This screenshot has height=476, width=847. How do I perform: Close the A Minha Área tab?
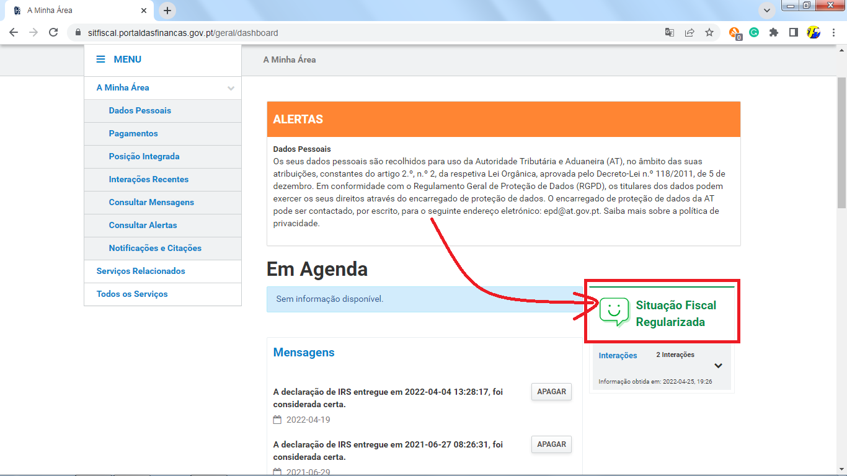[x=144, y=11]
